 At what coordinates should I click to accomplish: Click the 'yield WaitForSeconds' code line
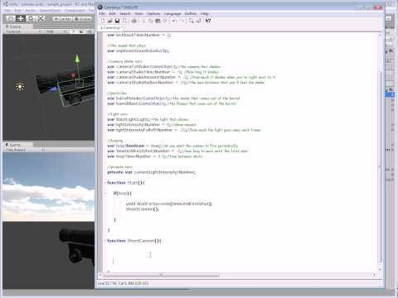pos(169,204)
